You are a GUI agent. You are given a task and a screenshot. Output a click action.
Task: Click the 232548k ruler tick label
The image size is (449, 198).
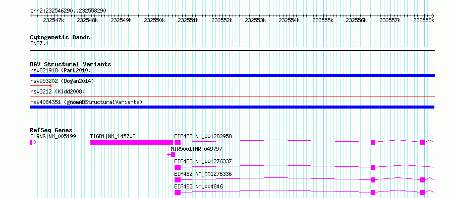(87, 20)
